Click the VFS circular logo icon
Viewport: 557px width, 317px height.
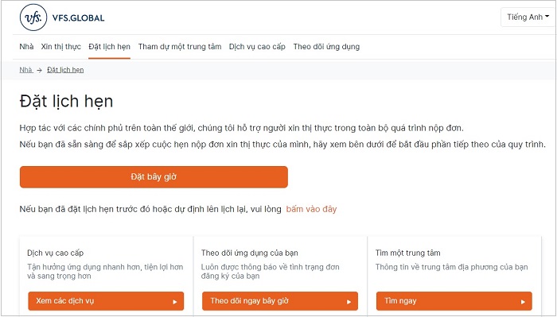coord(33,17)
